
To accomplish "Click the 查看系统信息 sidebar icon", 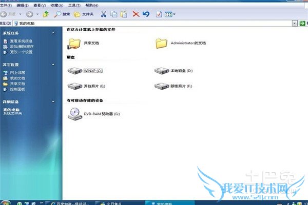I will 5,41.
